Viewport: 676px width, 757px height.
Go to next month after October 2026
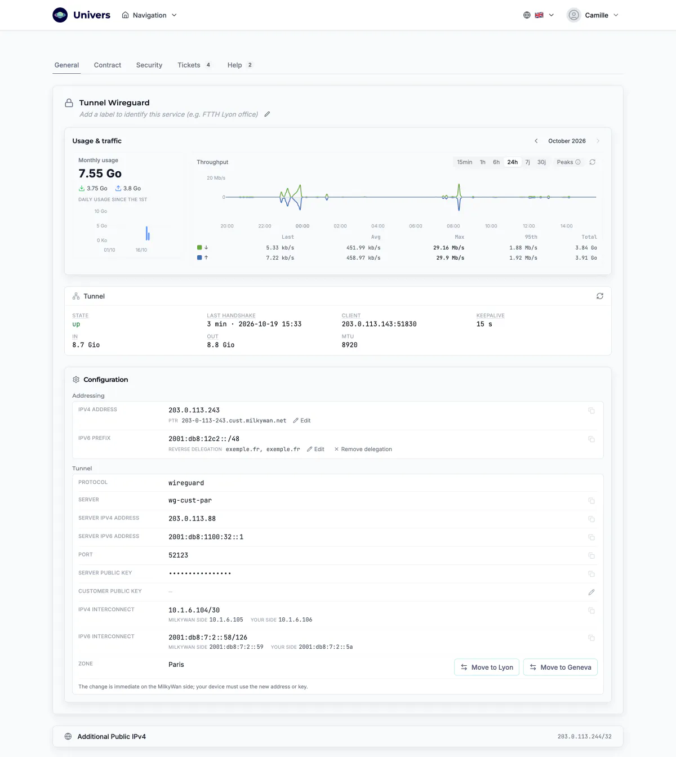tap(598, 141)
